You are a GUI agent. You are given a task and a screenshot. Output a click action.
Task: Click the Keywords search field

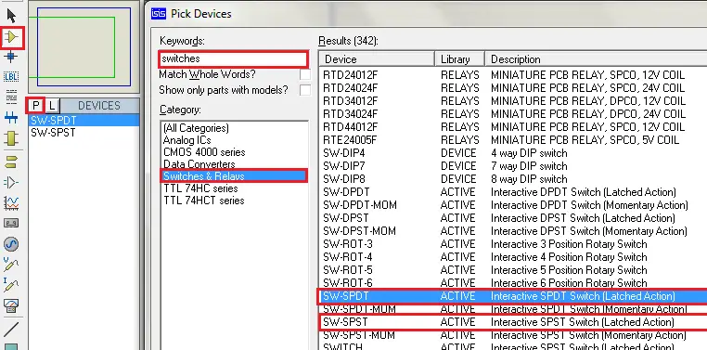[234, 58]
